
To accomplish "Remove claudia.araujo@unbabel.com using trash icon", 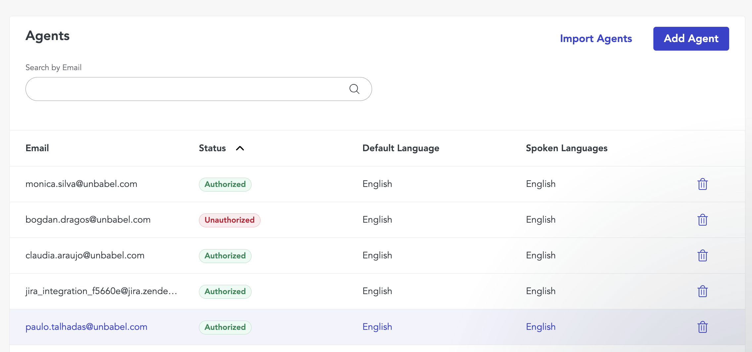I will click(x=702, y=255).
